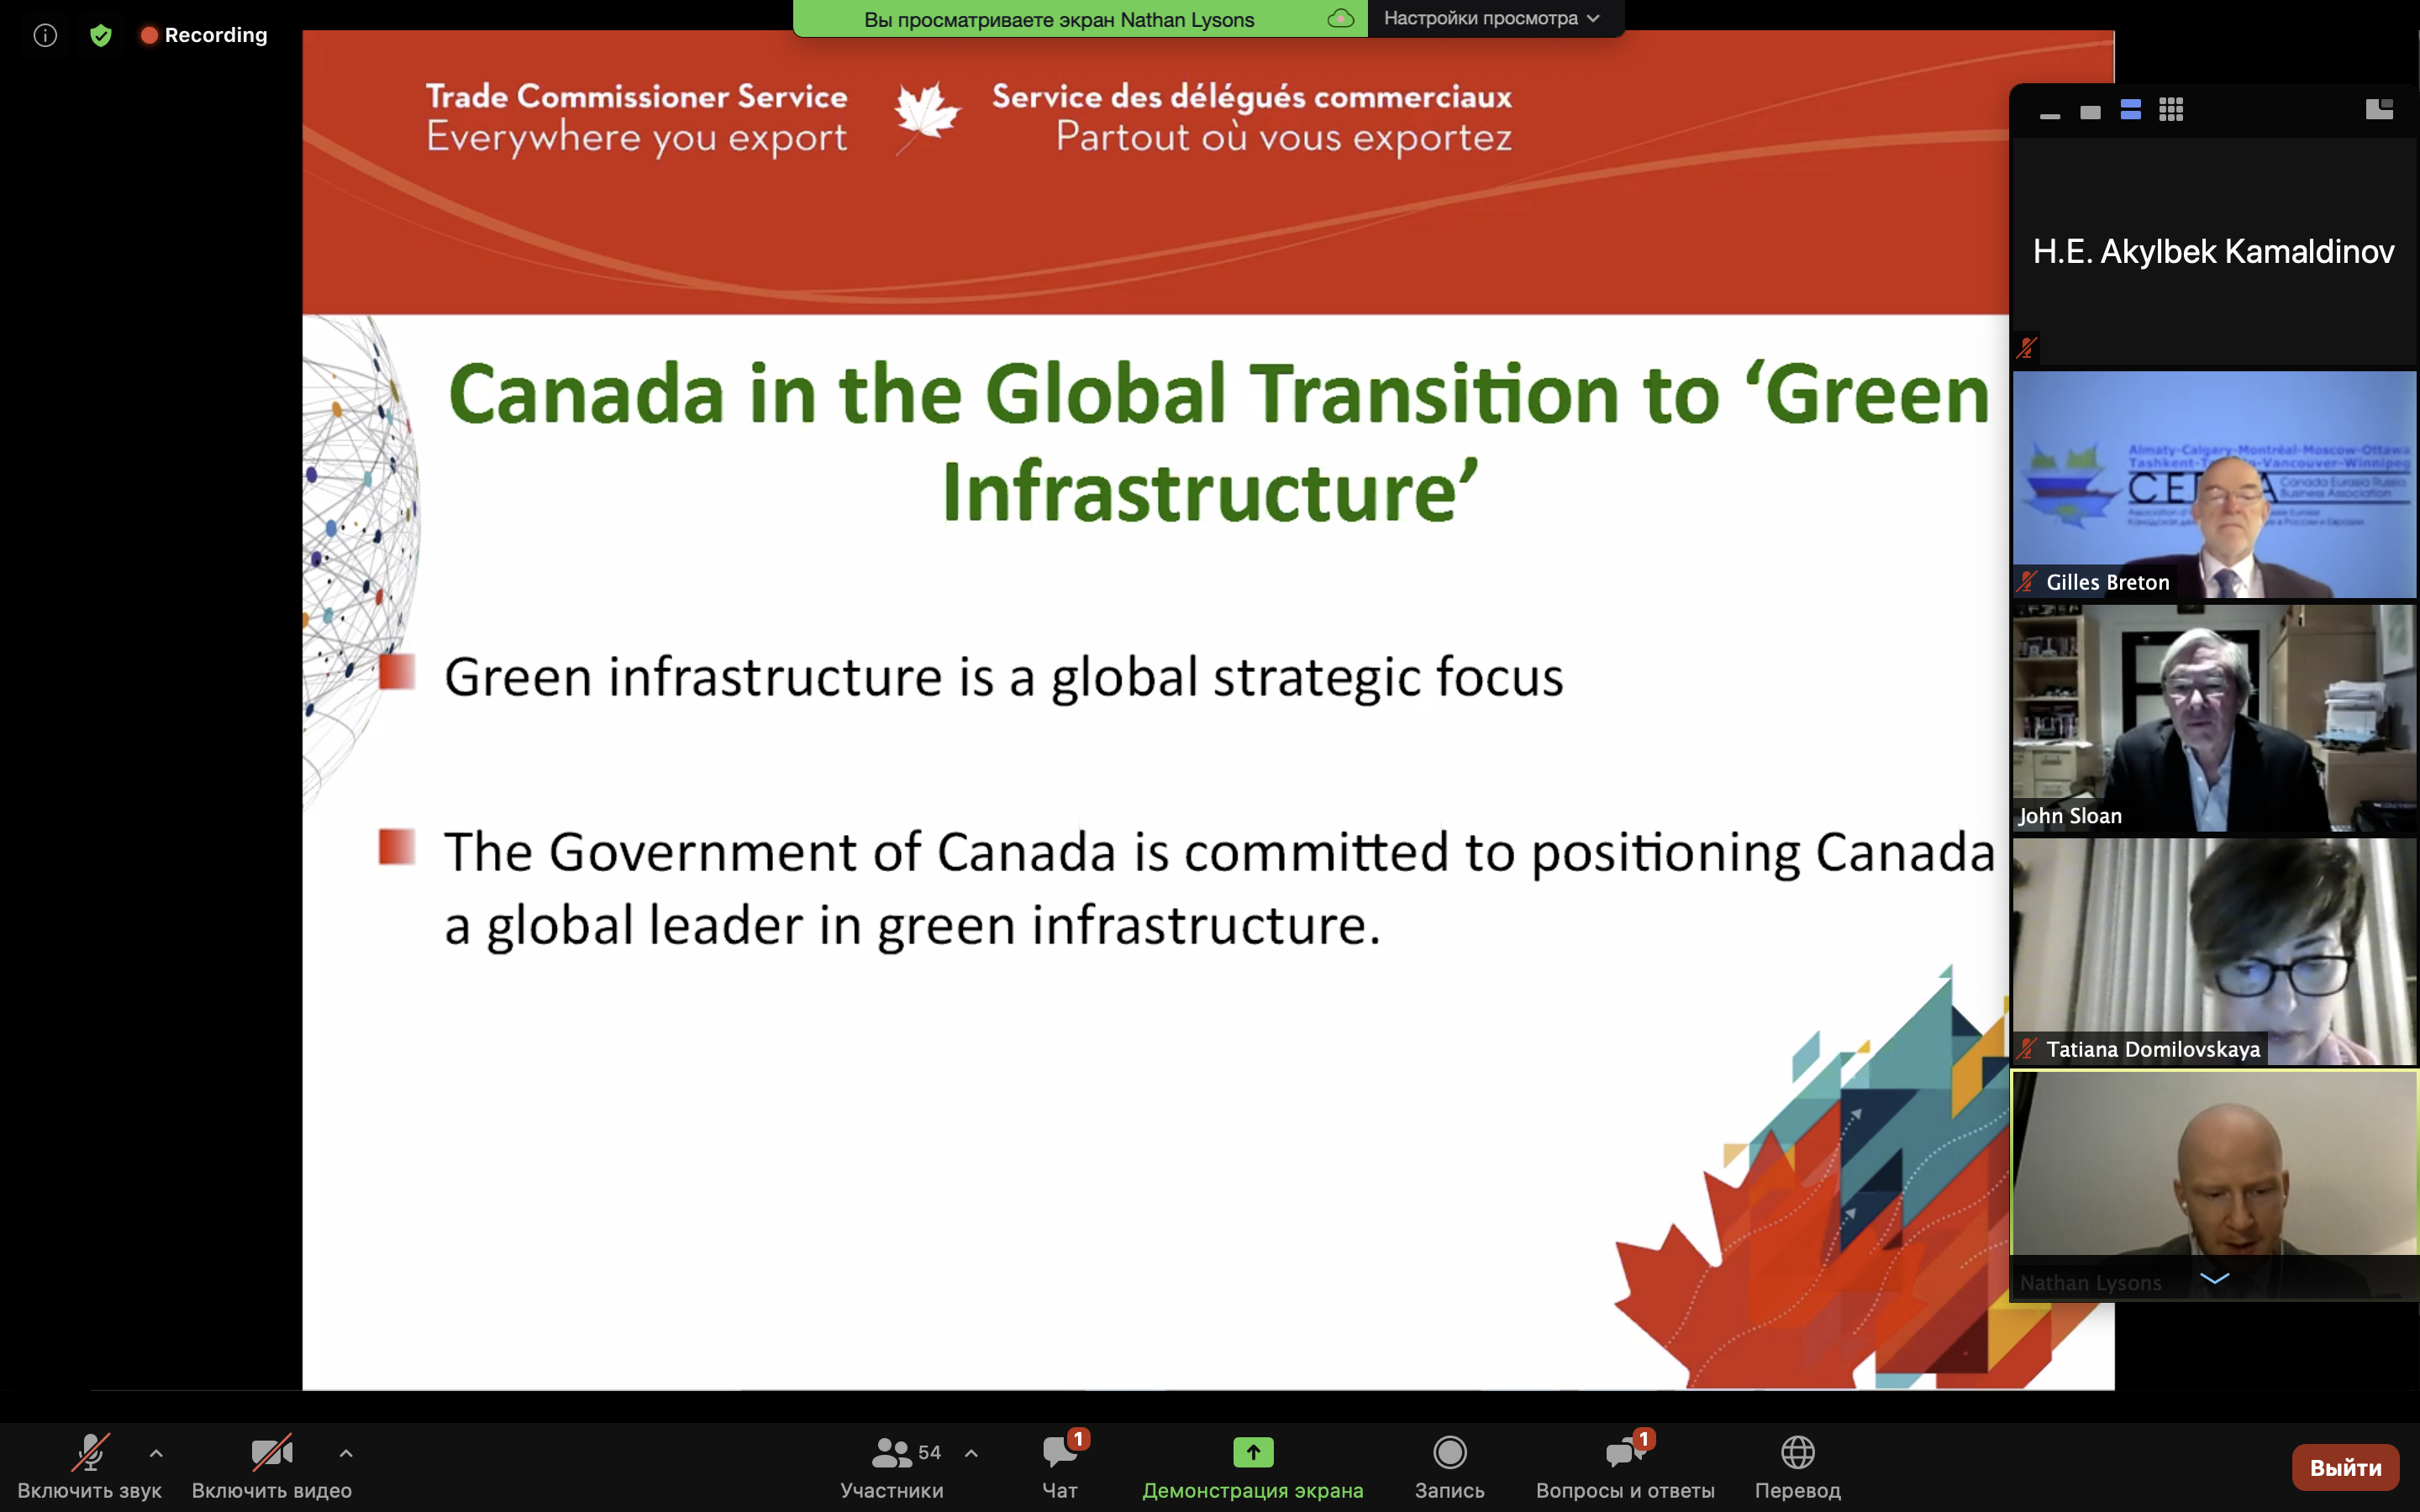The width and height of the screenshot is (2420, 1512).
Task: Switch video panel to single thumbnail view
Action: point(2090,111)
